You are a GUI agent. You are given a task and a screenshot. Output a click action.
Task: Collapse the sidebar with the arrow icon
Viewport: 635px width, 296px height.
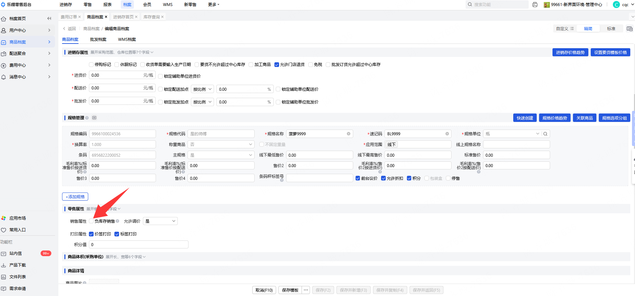(x=49, y=18)
